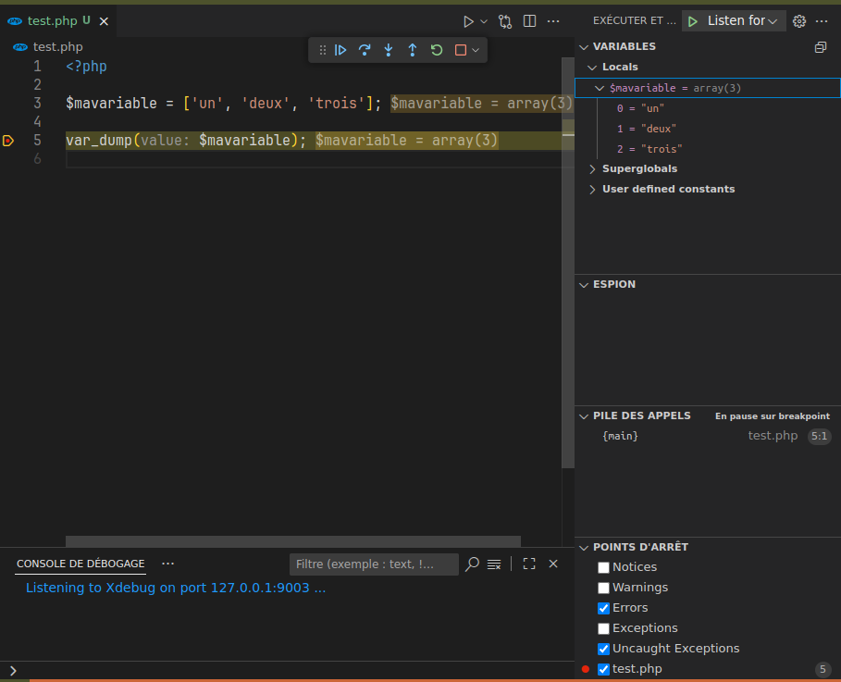Open more editor actions menu
Image resolution: width=841 pixels, height=682 pixels.
(553, 21)
